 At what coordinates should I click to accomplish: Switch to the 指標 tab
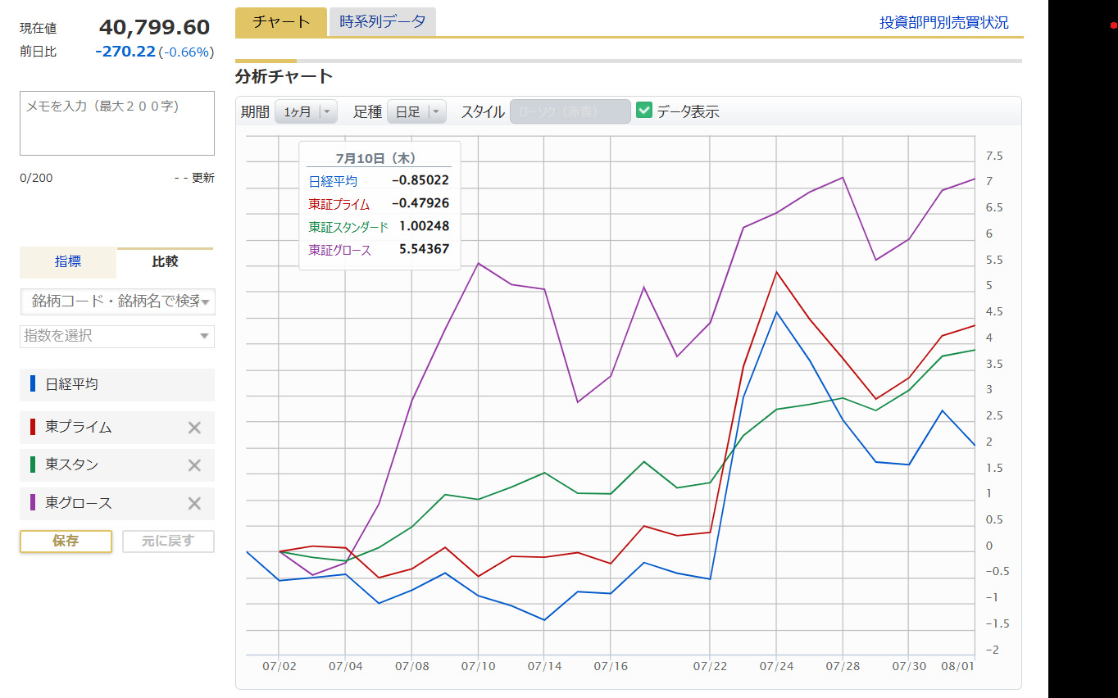tap(68, 262)
